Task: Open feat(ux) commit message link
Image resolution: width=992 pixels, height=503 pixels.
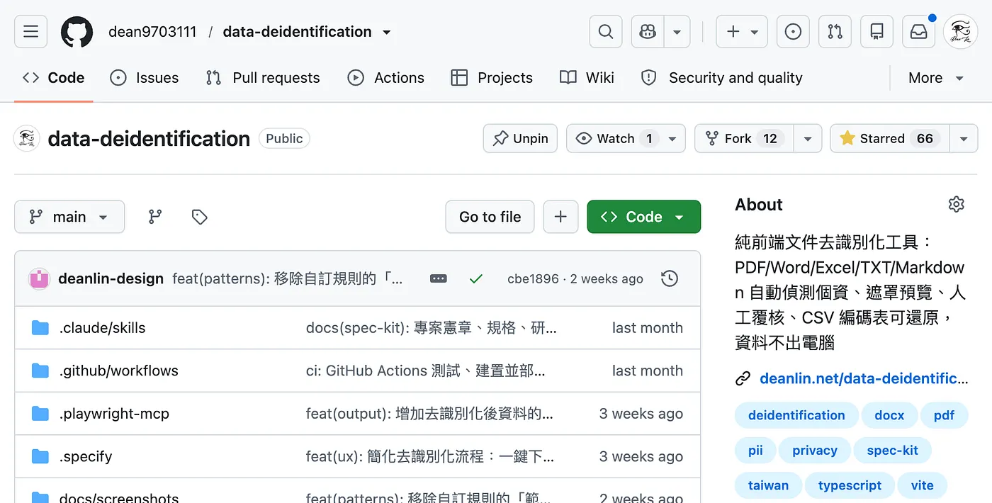Action: pos(430,456)
